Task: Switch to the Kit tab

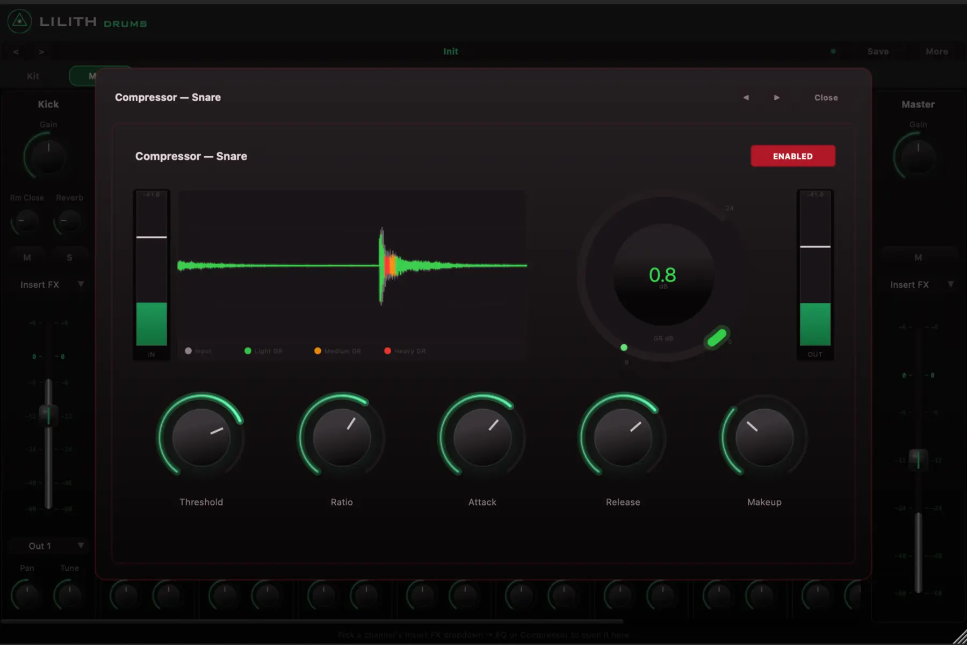Action: point(33,76)
